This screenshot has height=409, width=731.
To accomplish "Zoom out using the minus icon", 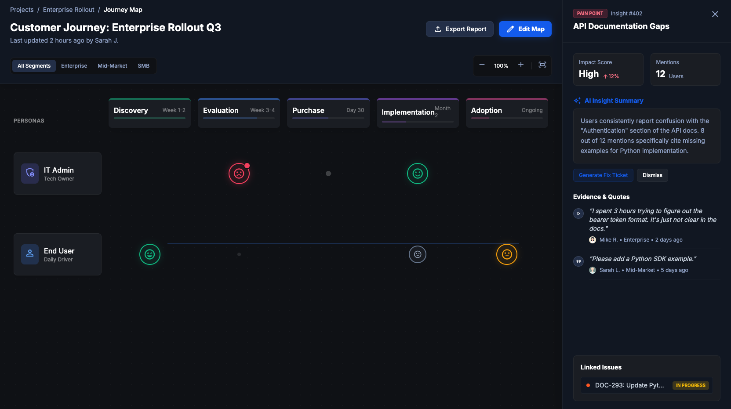I will point(482,65).
